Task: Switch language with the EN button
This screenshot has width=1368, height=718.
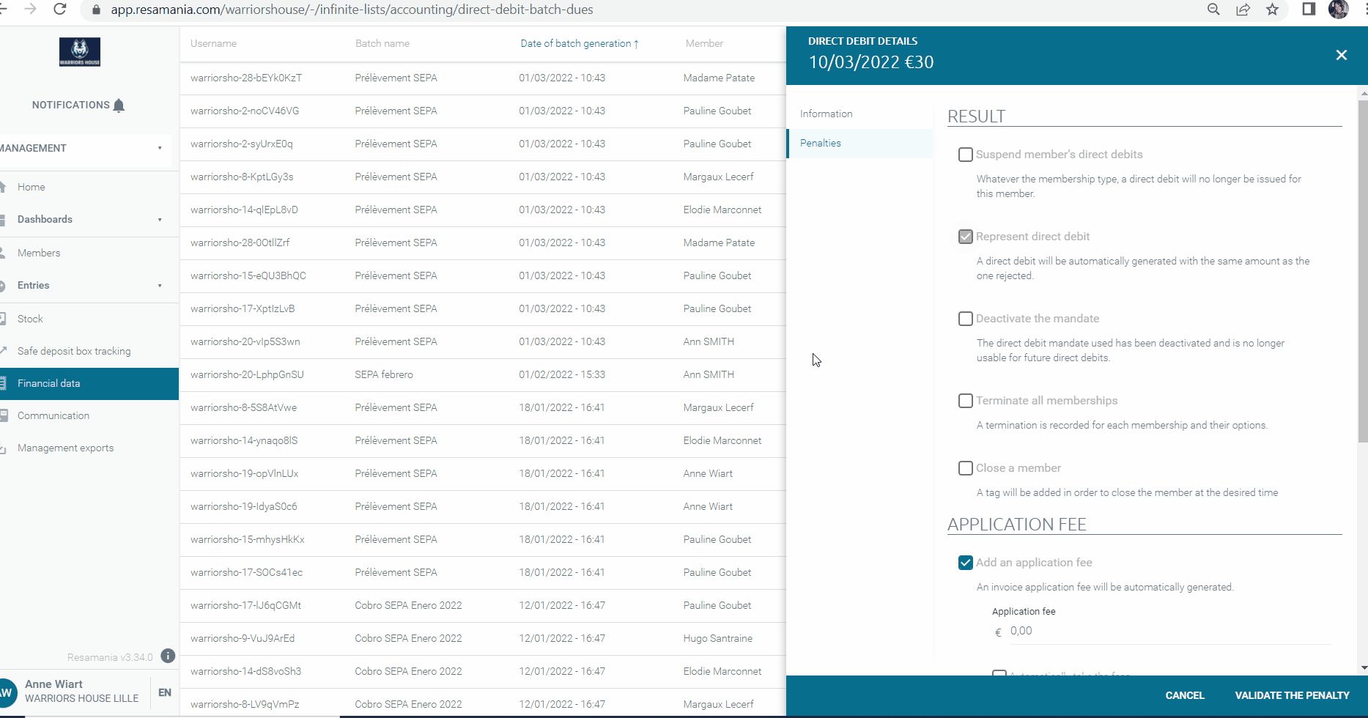Action: pos(165,692)
